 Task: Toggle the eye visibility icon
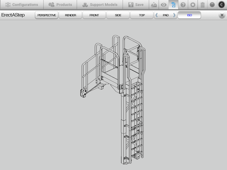pos(164,5)
